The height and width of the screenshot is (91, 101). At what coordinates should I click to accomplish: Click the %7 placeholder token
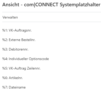point(5,87)
